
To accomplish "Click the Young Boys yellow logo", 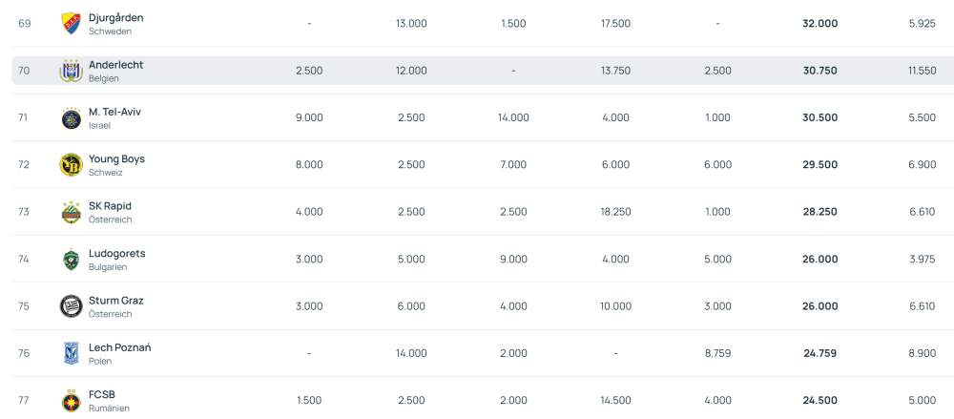I will point(71,165).
